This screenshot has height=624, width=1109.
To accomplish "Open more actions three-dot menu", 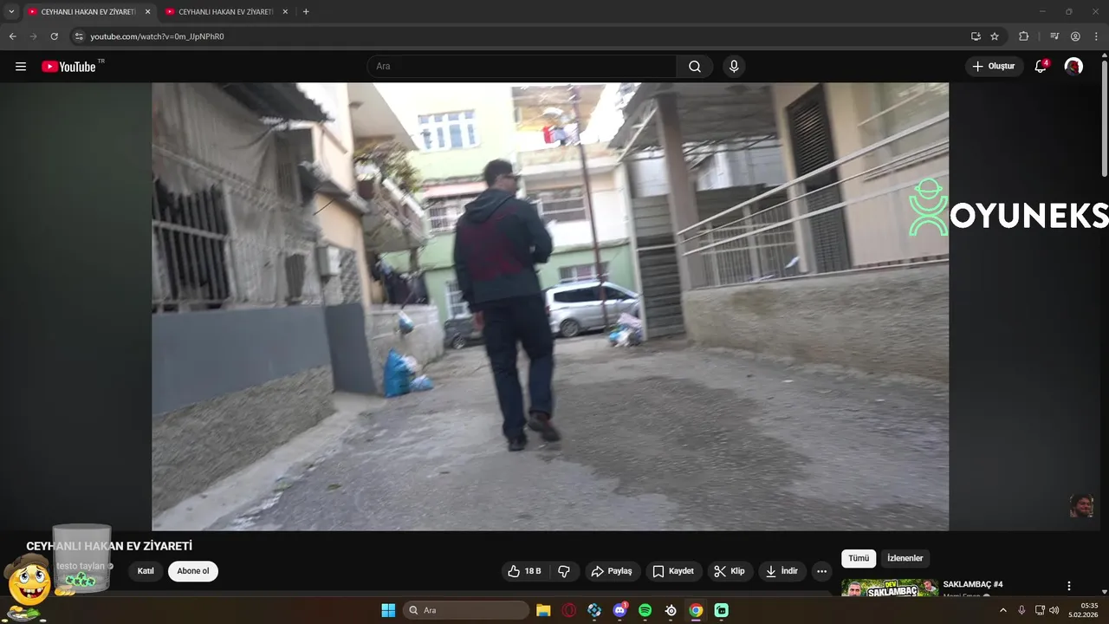I will pyautogui.click(x=821, y=571).
